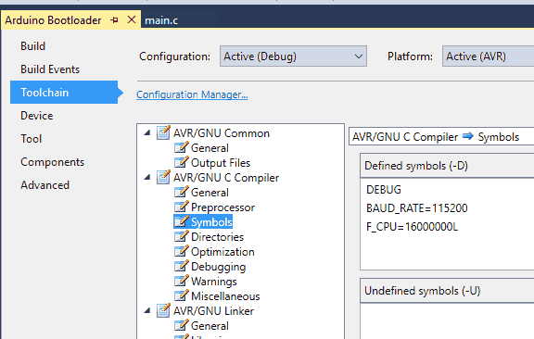
Task: Collapse the AVR/GNU Linker tree node
Action: [147, 310]
